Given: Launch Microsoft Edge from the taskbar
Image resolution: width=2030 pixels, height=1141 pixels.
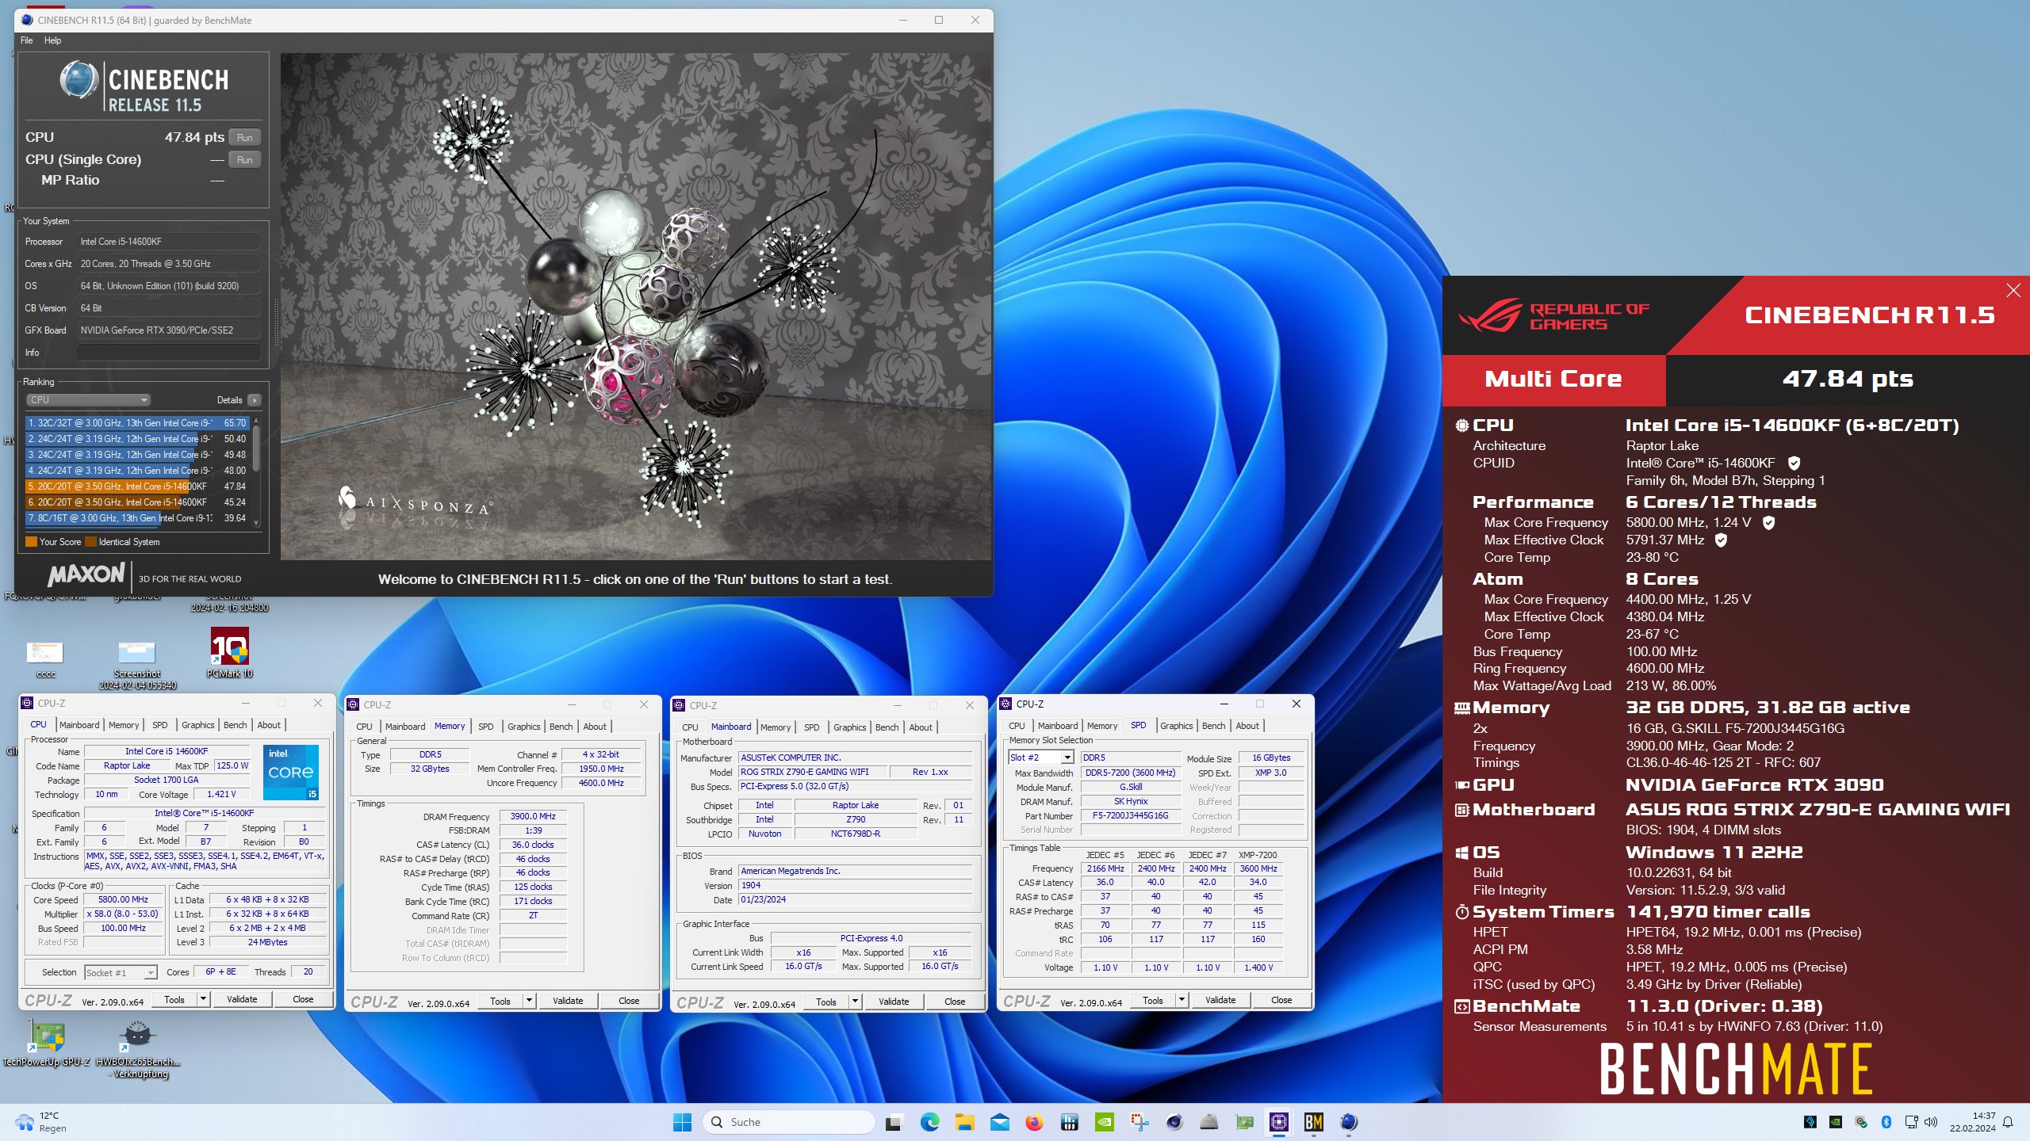Looking at the screenshot, I should tap(929, 1122).
